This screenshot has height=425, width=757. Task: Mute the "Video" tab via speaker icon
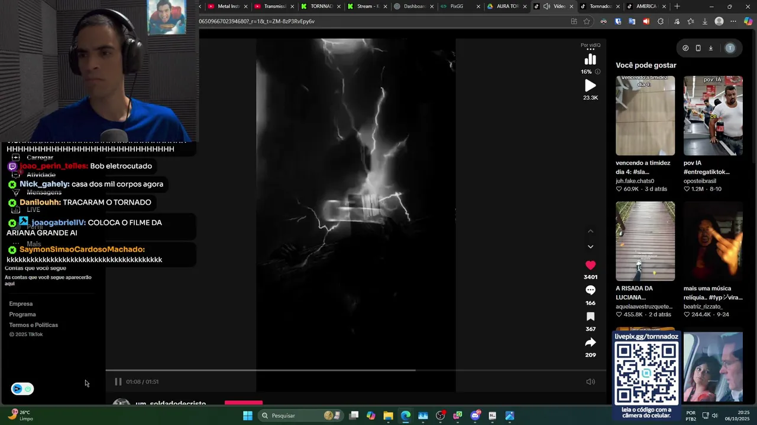(546, 6)
